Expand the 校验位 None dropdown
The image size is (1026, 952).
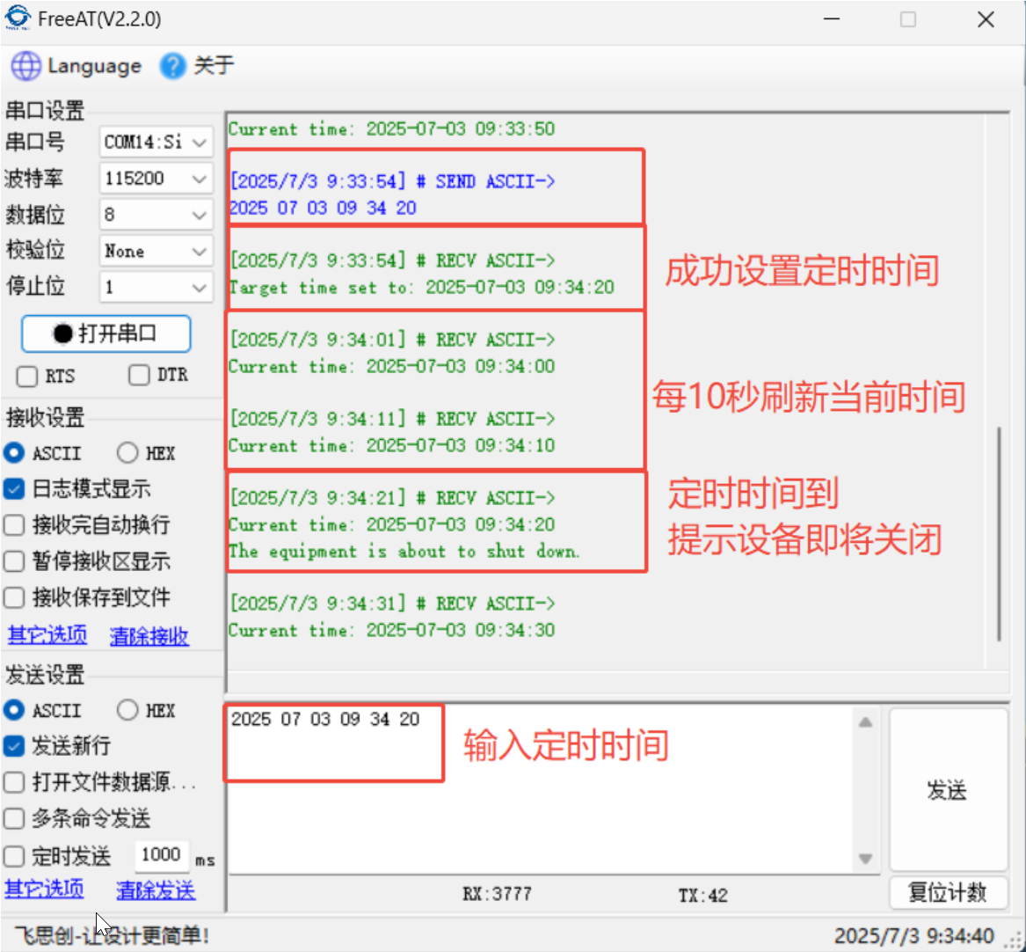[200, 252]
